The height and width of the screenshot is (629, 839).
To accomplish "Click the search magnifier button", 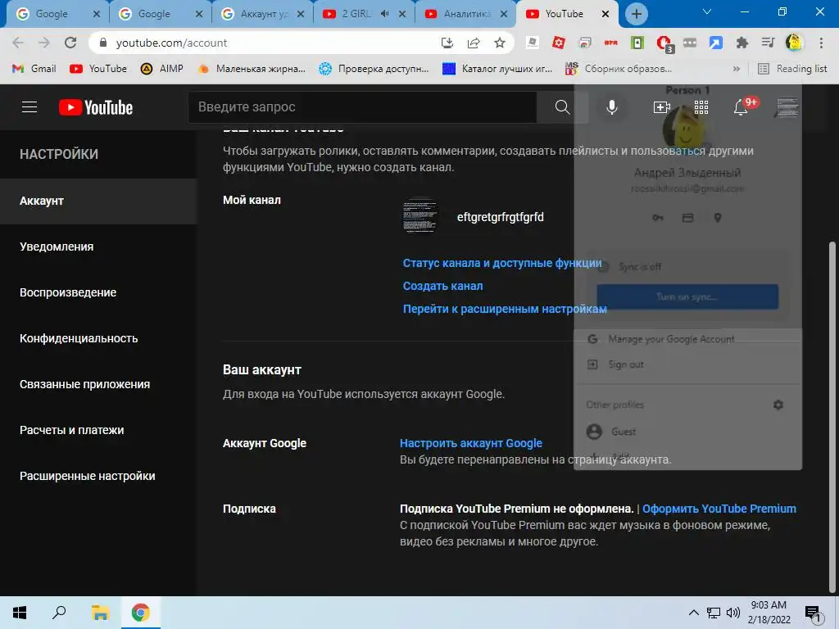I will pyautogui.click(x=562, y=107).
